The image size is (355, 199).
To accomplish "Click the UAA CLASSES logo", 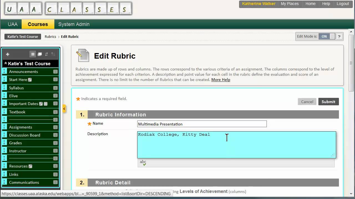I will click(68, 9).
